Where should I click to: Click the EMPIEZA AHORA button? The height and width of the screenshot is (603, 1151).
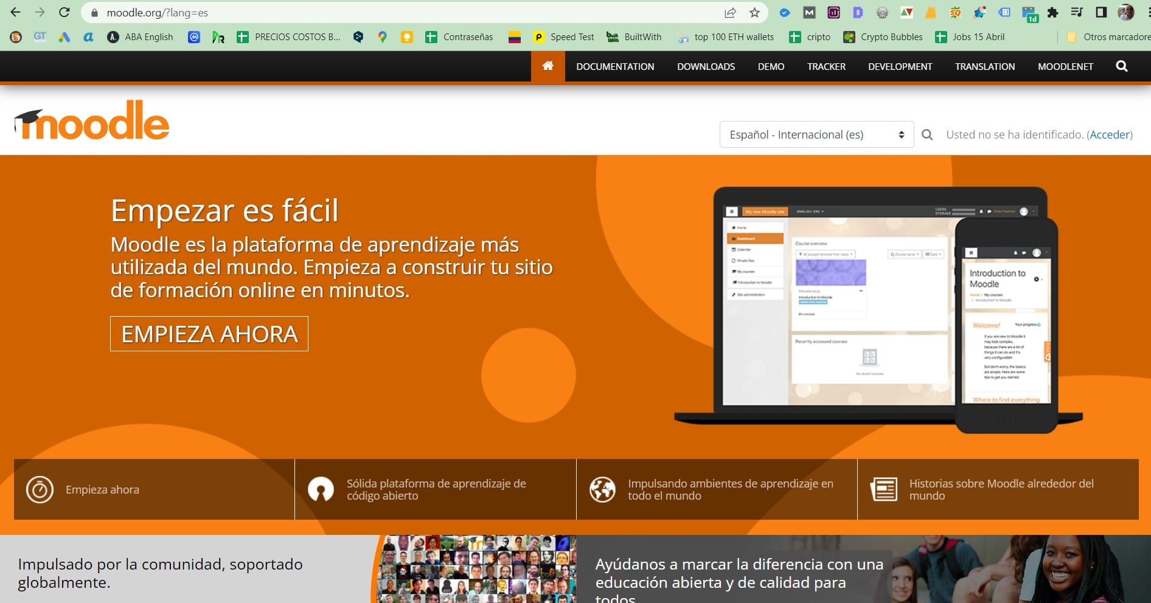(209, 334)
